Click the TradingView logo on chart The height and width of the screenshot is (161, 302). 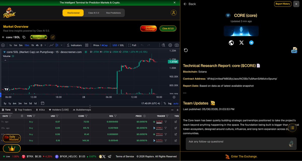[x=7, y=89]
